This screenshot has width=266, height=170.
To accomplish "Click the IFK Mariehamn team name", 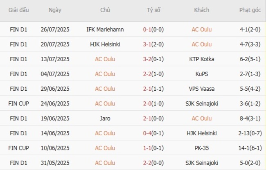I will tap(105, 29).
